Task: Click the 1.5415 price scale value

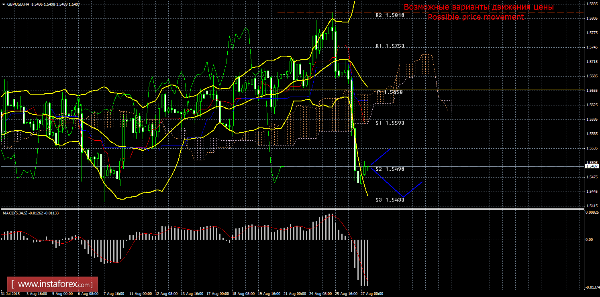Action: coord(592,206)
